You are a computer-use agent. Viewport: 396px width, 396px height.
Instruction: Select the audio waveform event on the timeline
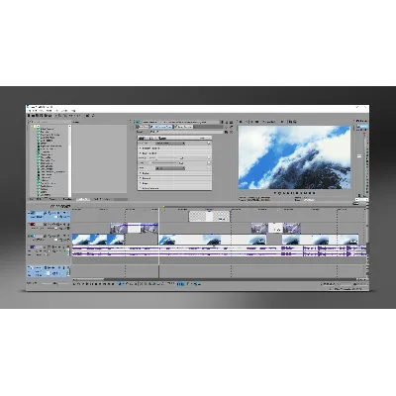point(219,250)
